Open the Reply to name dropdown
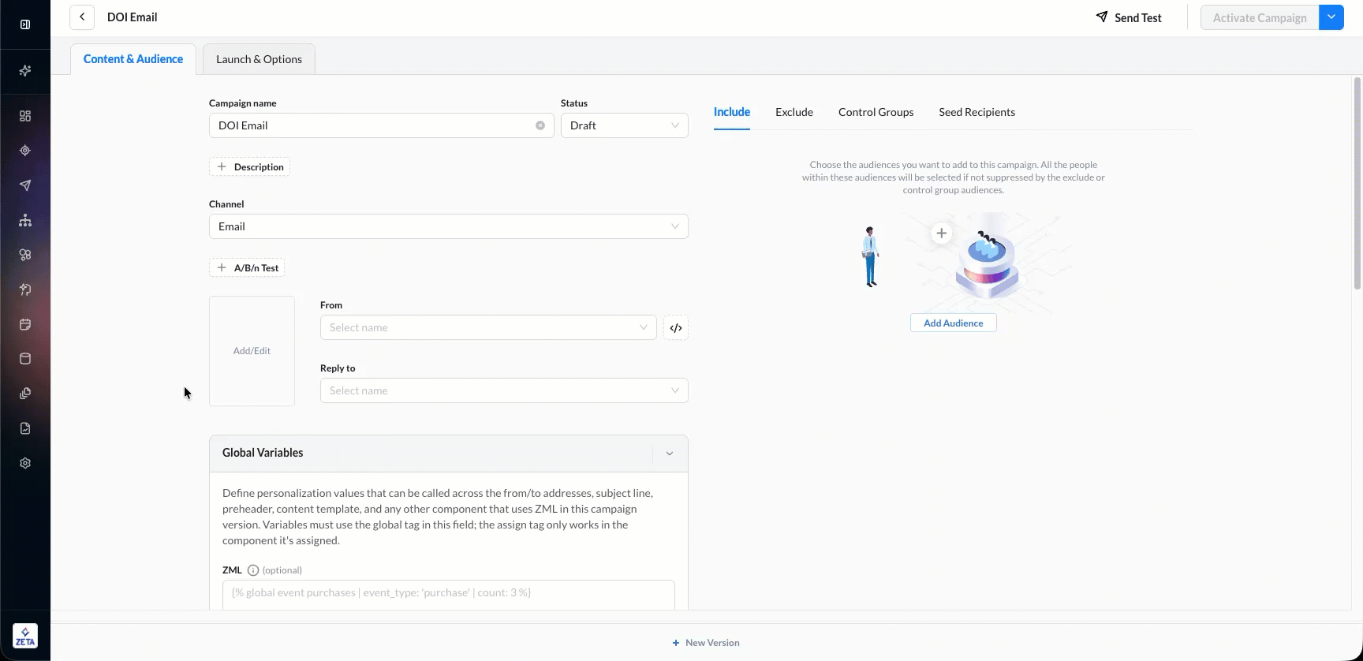Image resolution: width=1363 pixels, height=661 pixels. [503, 390]
